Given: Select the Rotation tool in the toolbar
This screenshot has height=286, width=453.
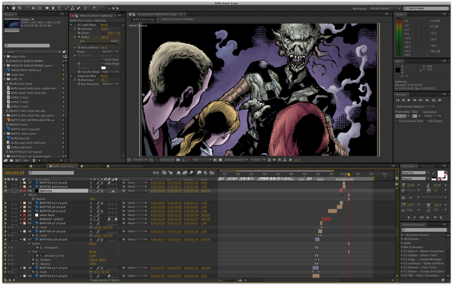Looking at the screenshot, I should (27, 8).
